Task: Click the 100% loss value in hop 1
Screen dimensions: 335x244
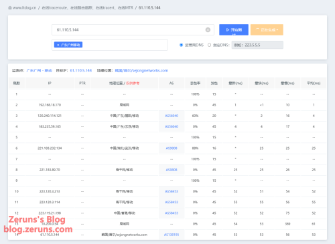Action: pos(195,94)
